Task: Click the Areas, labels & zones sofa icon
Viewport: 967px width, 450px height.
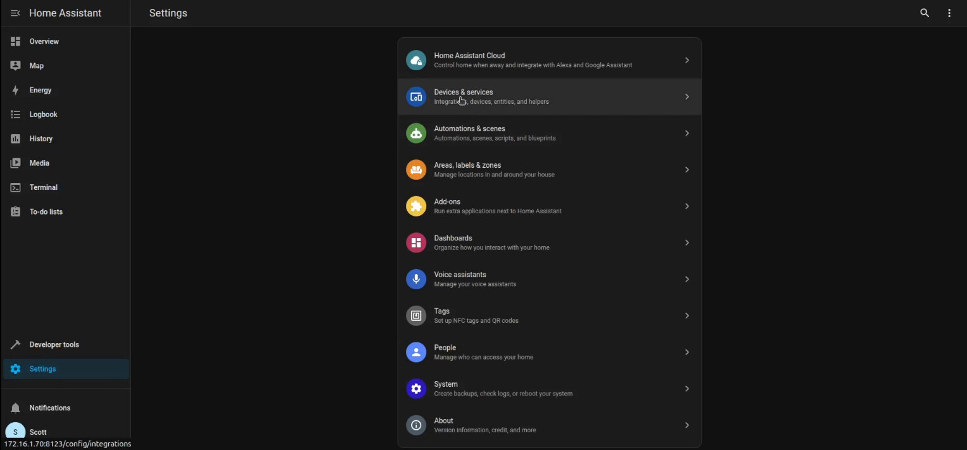Action: click(x=416, y=170)
